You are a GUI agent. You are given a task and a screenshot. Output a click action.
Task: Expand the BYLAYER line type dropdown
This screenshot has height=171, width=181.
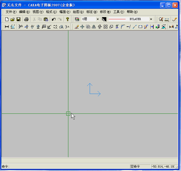coord(151,19)
